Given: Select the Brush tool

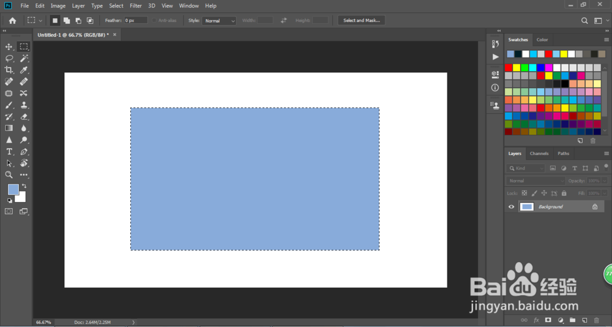Looking at the screenshot, I should point(9,105).
